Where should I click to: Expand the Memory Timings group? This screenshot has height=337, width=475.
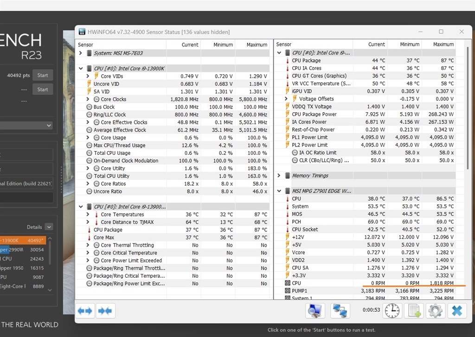(279, 176)
